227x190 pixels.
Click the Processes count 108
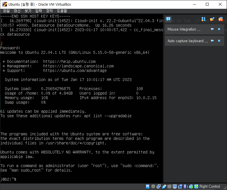tap(140, 89)
